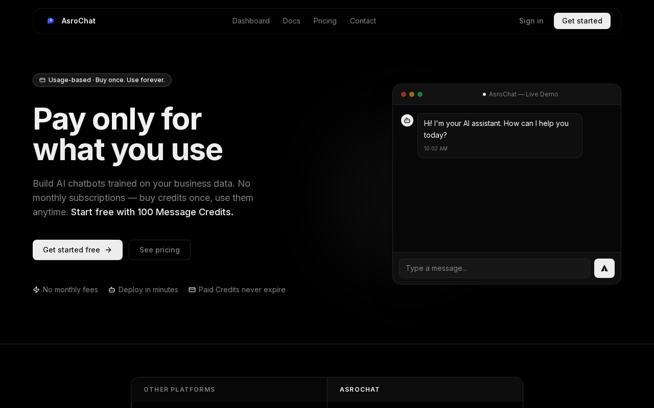Image resolution: width=654 pixels, height=408 pixels.
Task: Open the Dashboard nav link
Action: coord(251,21)
